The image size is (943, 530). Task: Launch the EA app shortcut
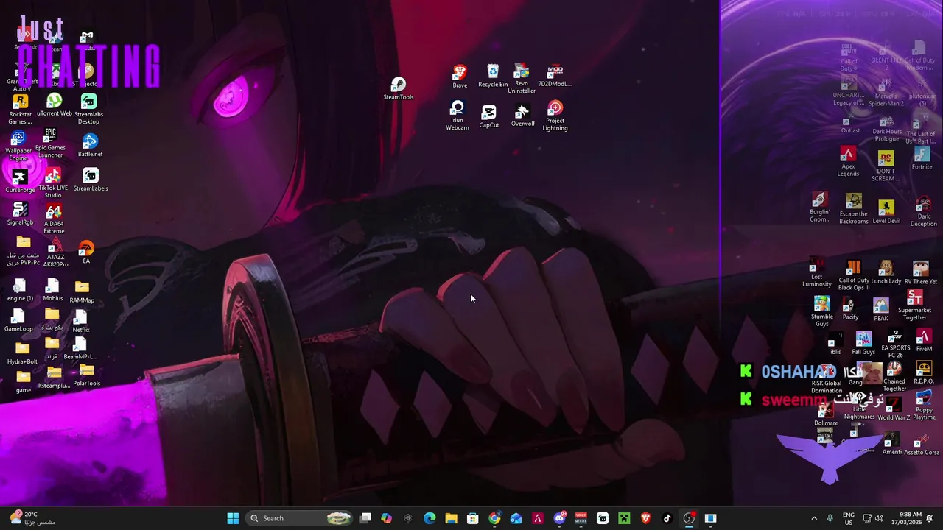[86, 252]
